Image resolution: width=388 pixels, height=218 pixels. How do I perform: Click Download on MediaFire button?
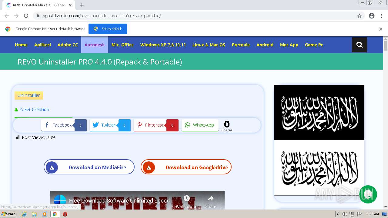pyautogui.click(x=89, y=167)
